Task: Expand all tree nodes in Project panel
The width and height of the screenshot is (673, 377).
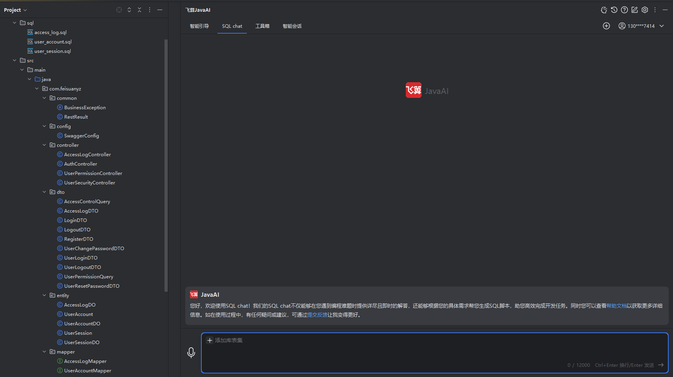Action: pos(129,10)
